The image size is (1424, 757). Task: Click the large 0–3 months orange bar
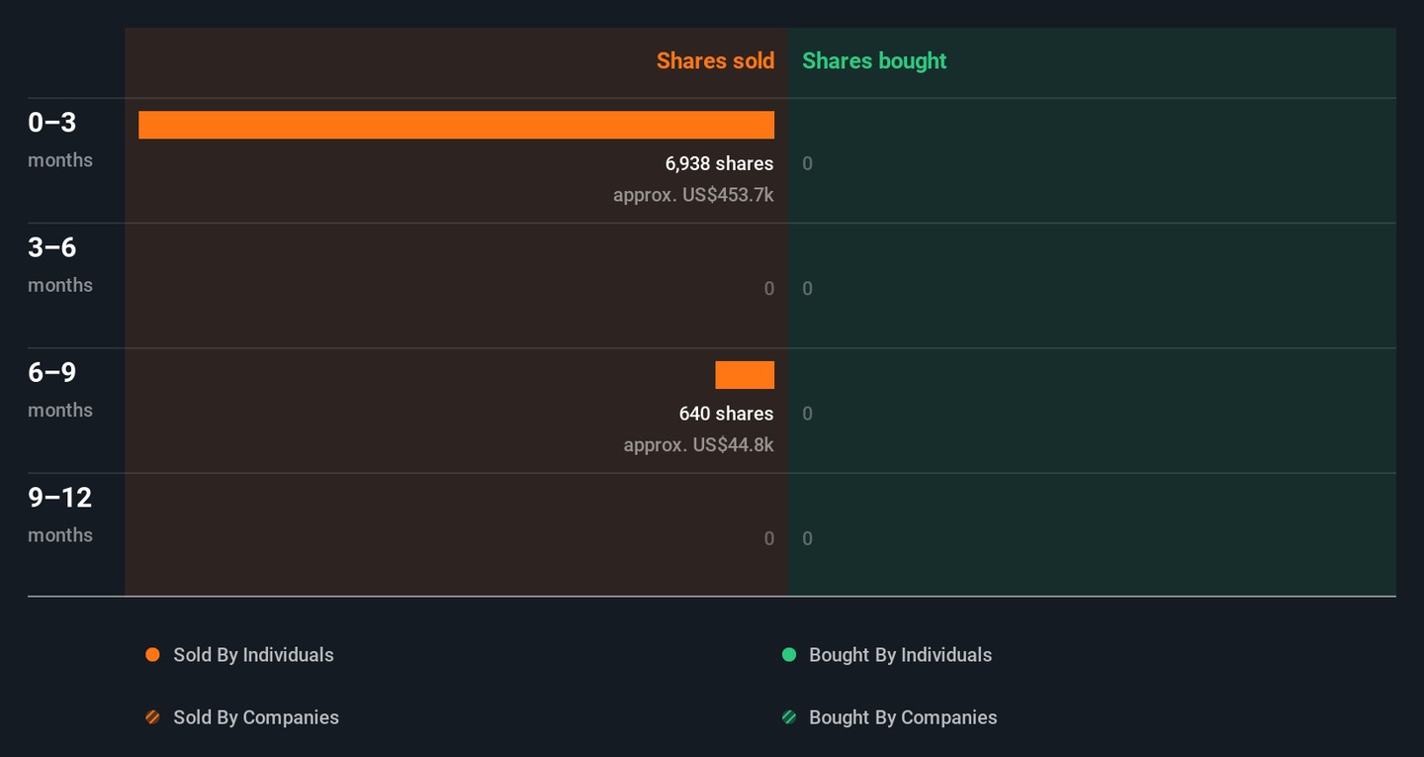pyautogui.click(x=456, y=125)
